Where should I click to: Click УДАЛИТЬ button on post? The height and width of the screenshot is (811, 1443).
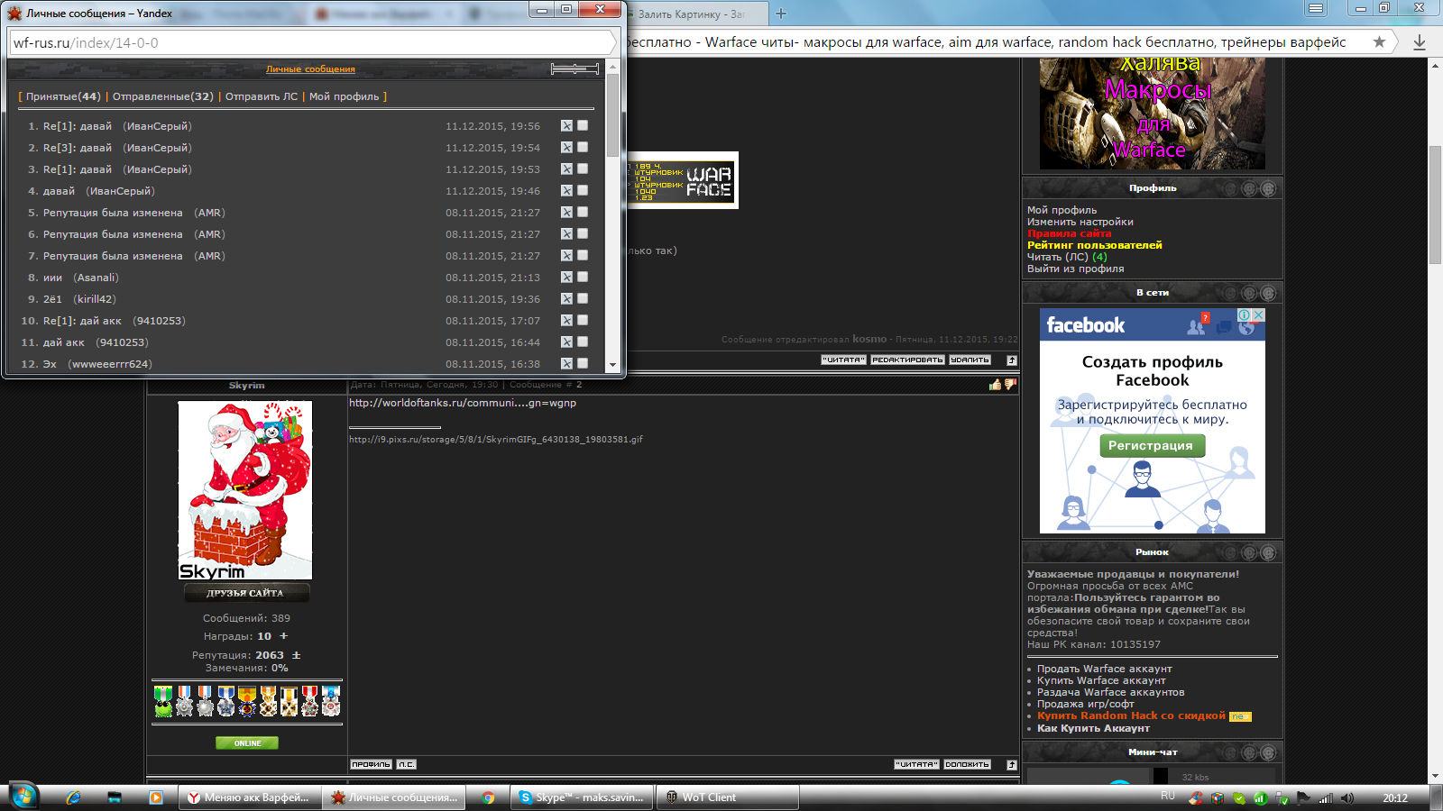coord(970,360)
